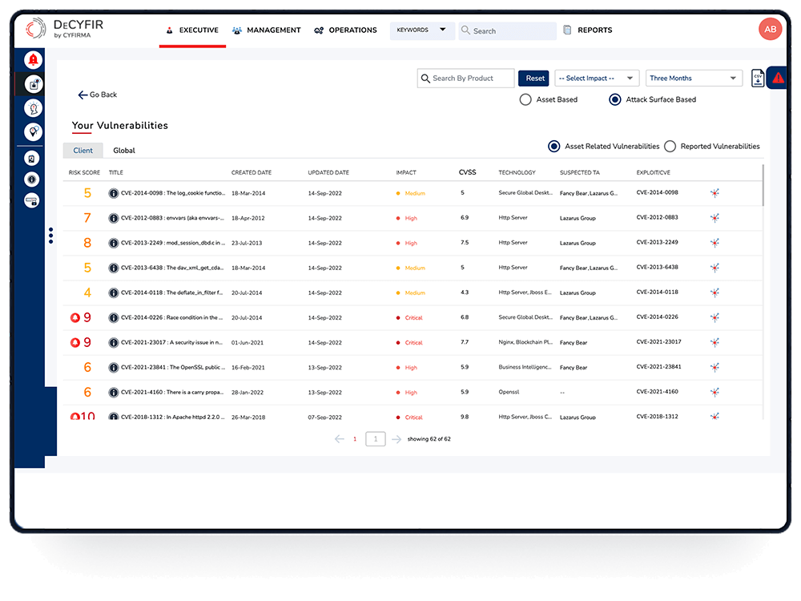Focus the Search By Product field
The height and width of the screenshot is (601, 801).
coord(466,79)
